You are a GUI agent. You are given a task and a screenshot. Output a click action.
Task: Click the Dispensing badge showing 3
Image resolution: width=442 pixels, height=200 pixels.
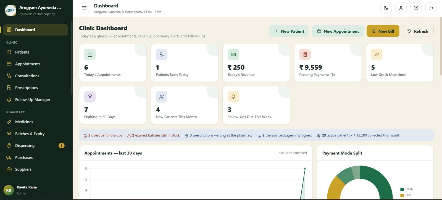62,146
